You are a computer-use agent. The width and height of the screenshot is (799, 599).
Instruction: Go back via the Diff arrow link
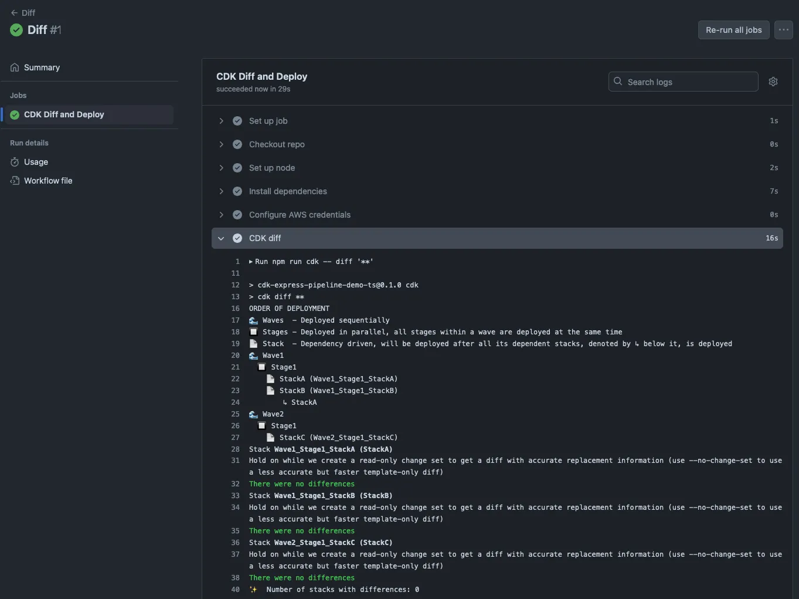(23, 12)
